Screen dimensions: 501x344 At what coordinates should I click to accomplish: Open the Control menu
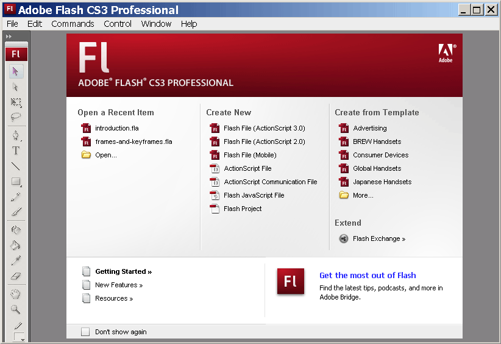(x=117, y=24)
